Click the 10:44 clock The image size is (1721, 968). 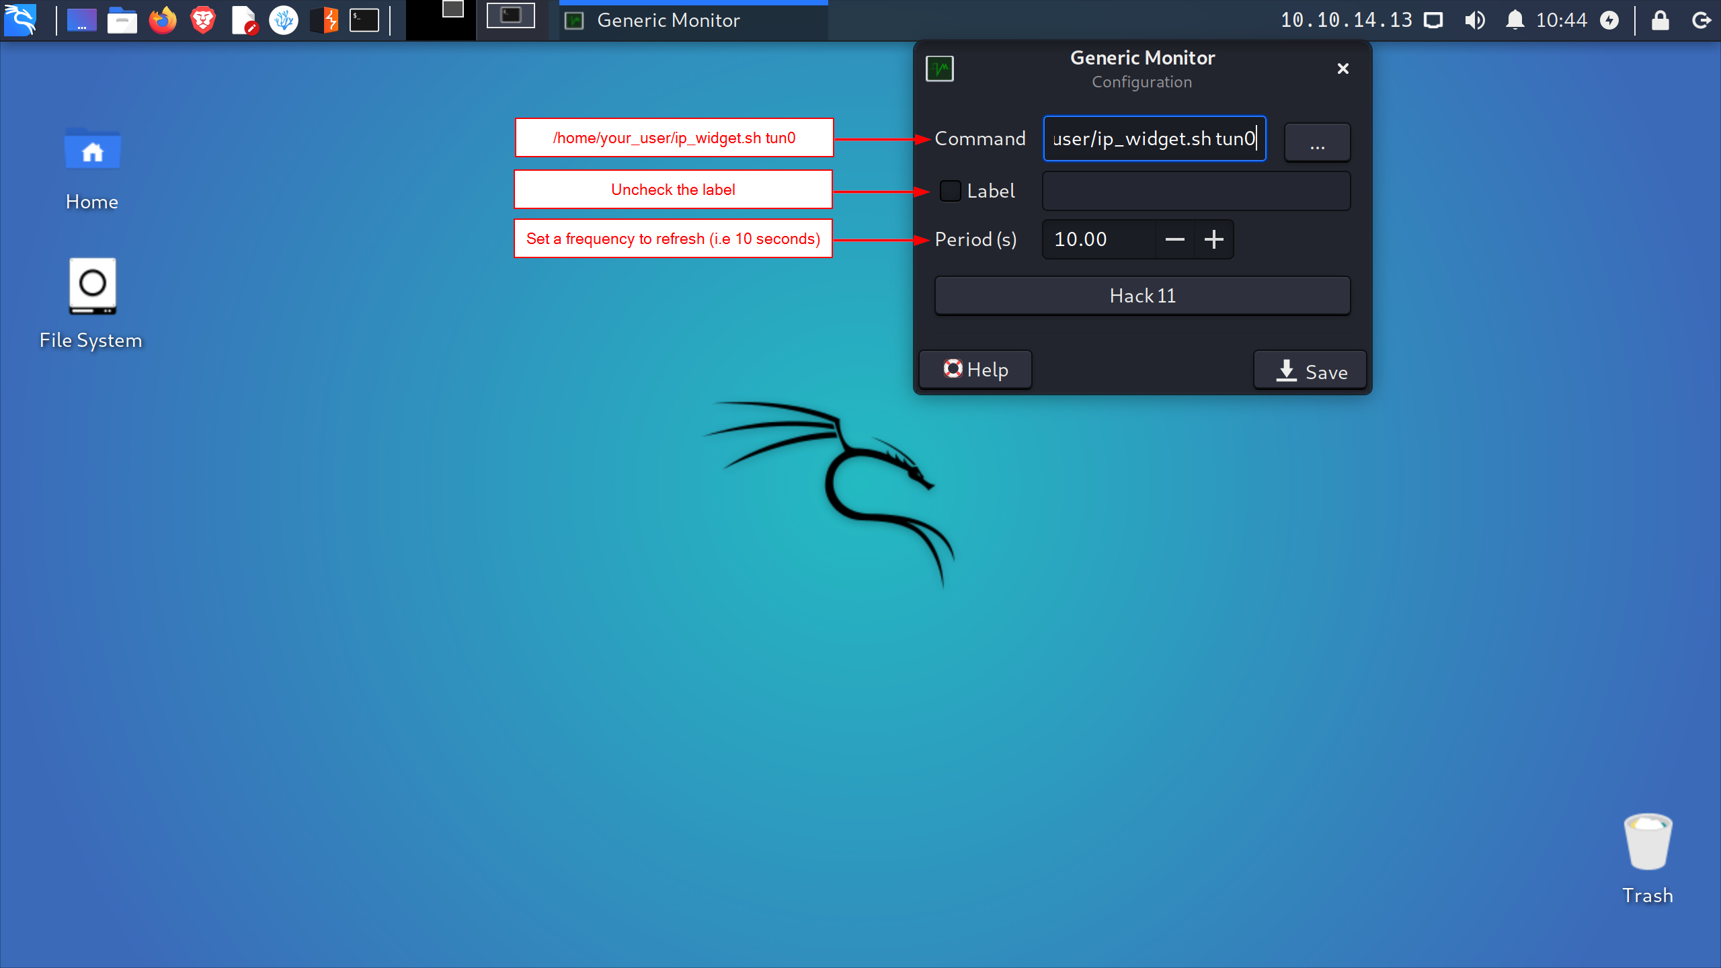1562,20
